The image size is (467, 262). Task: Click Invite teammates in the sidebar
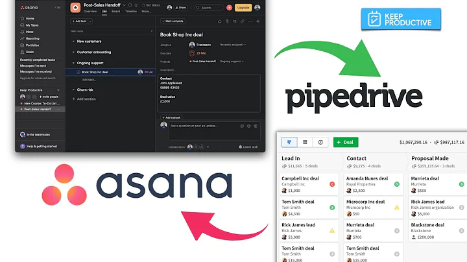[x=35, y=135]
